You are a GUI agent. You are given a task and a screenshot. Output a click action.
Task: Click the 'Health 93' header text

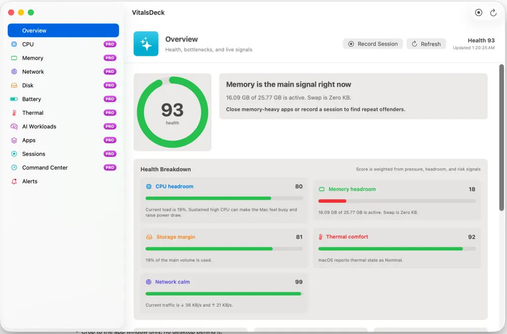click(481, 41)
